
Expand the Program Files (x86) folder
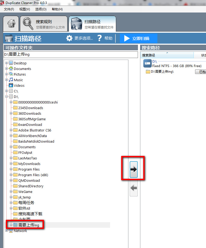point(11,175)
